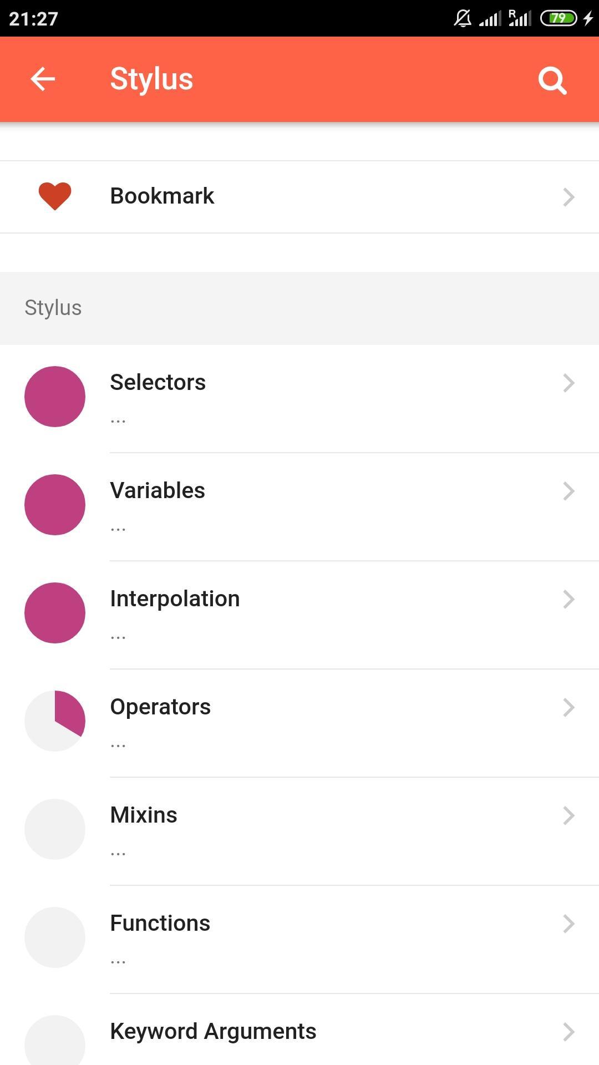Open the Mixins lesson
Viewport: 599px width, 1065px height.
coord(144,815)
